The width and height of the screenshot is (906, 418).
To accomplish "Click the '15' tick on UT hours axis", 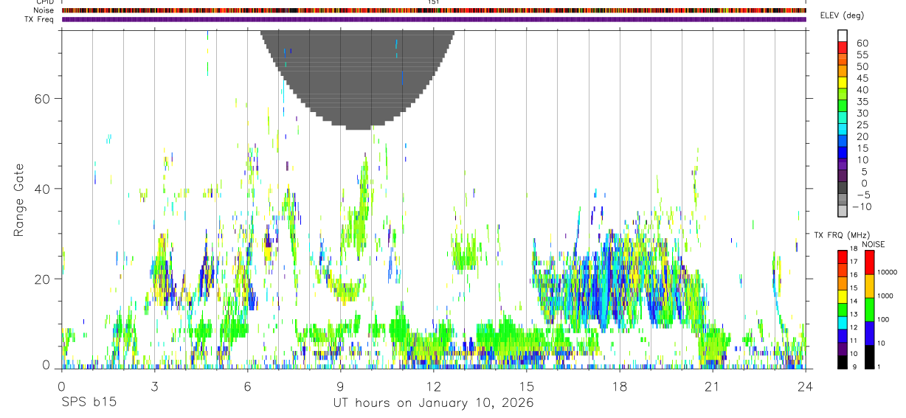I will coord(527,386).
